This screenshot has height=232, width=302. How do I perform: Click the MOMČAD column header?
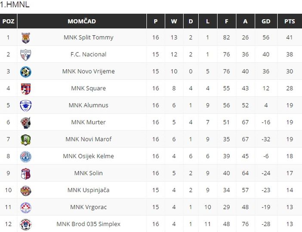(x=82, y=21)
